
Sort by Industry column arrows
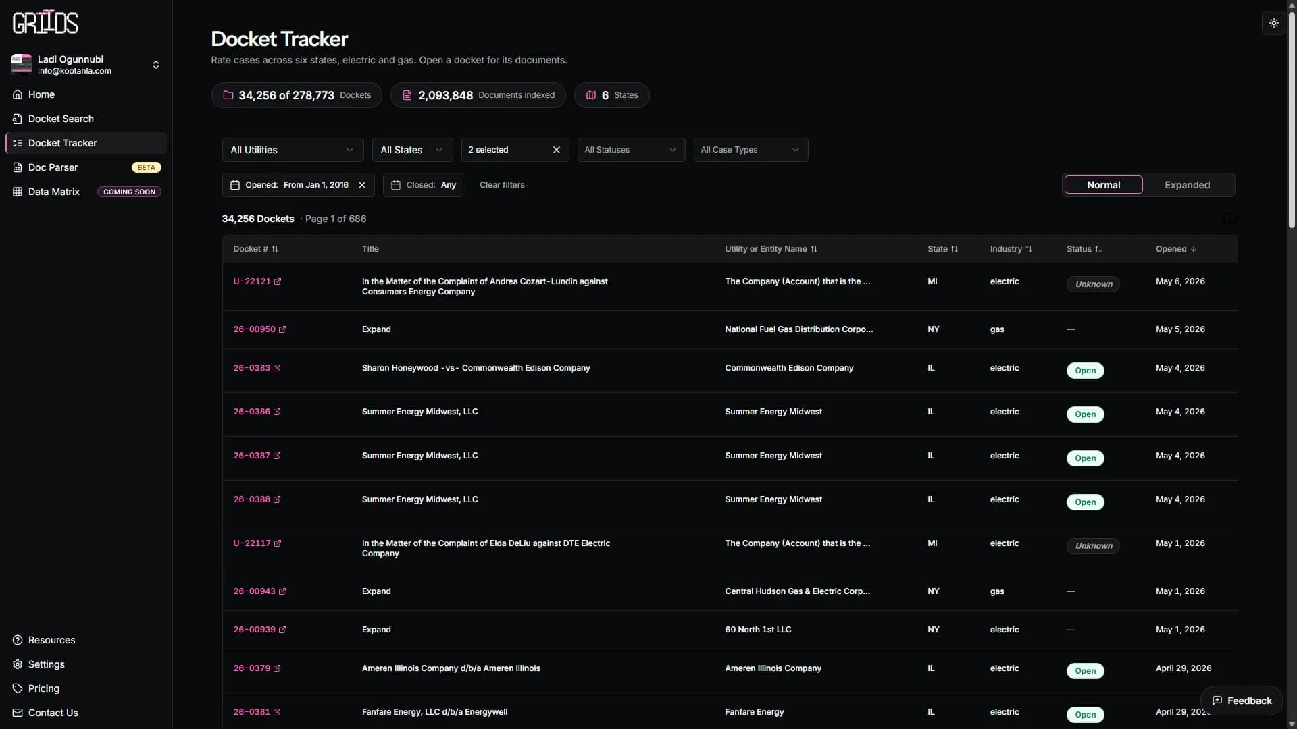click(x=1029, y=249)
